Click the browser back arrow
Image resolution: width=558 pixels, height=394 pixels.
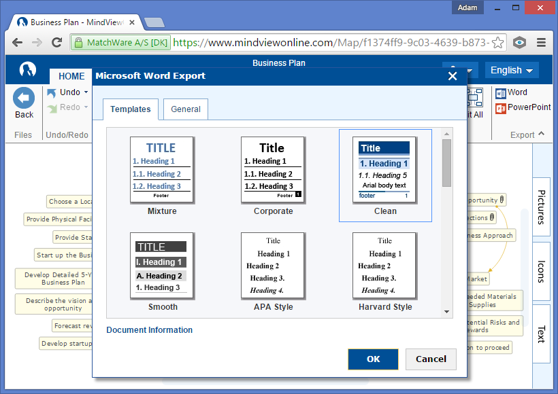(x=17, y=43)
